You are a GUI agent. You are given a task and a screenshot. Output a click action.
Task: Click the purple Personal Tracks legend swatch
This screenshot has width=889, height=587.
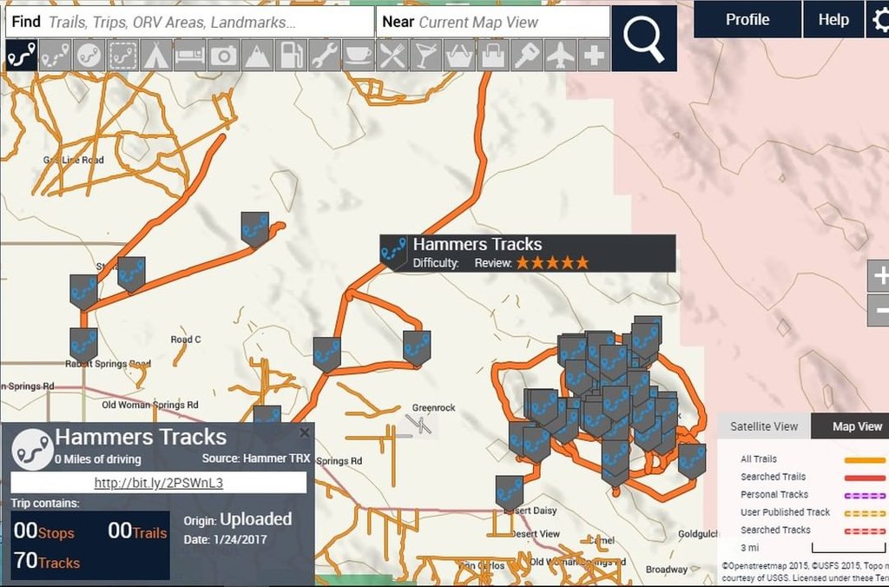coord(865,495)
